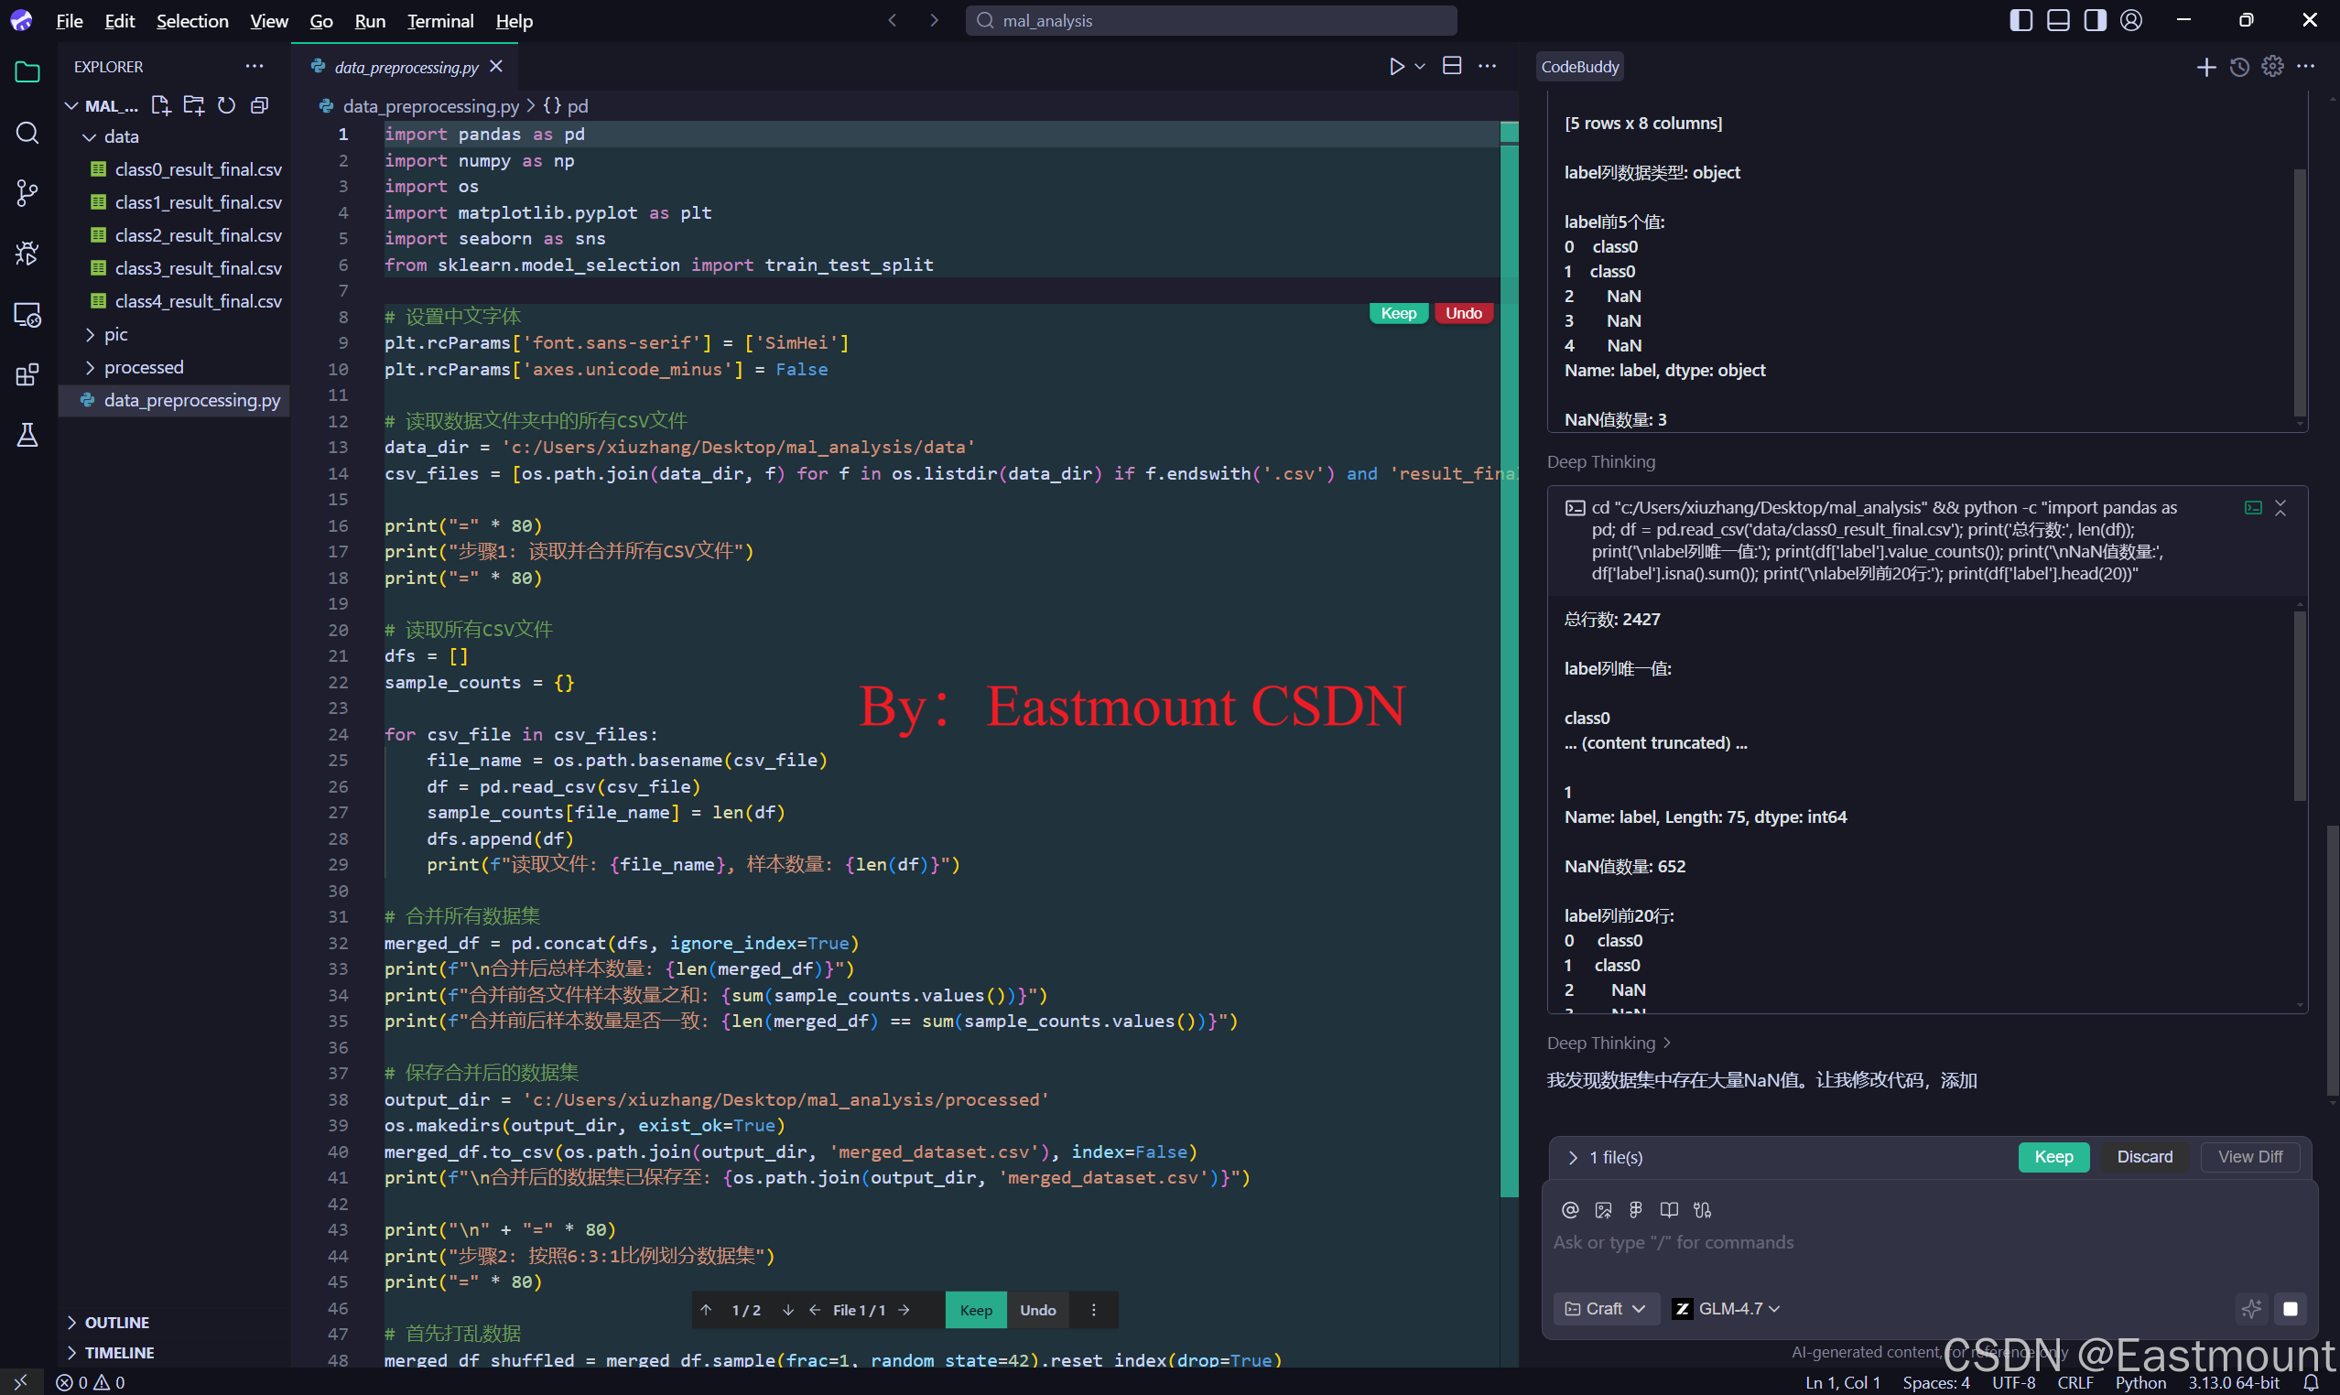Click Discard in the file changes bar
The height and width of the screenshot is (1395, 2340).
(x=2143, y=1156)
